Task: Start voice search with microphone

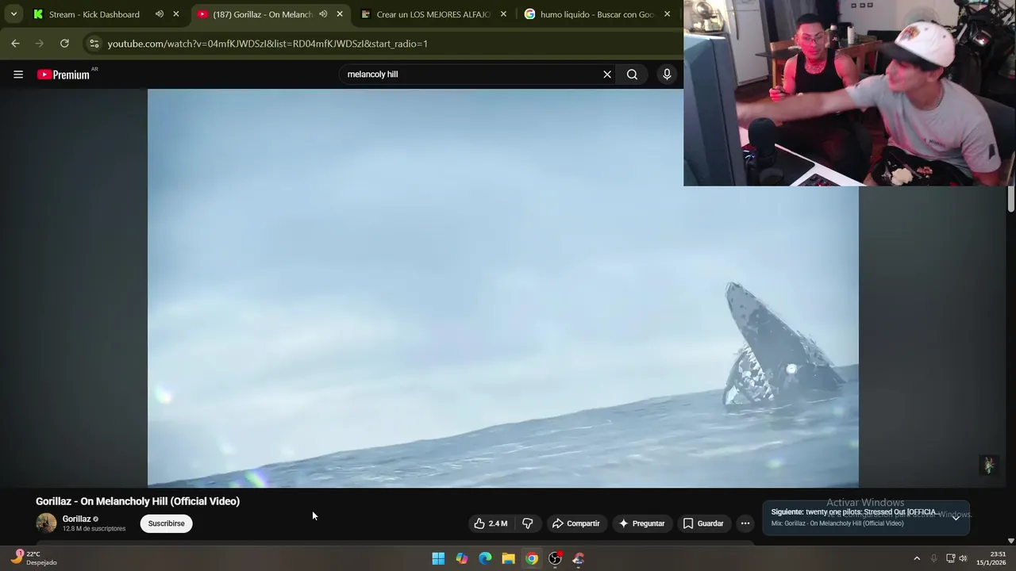Action: click(x=667, y=75)
